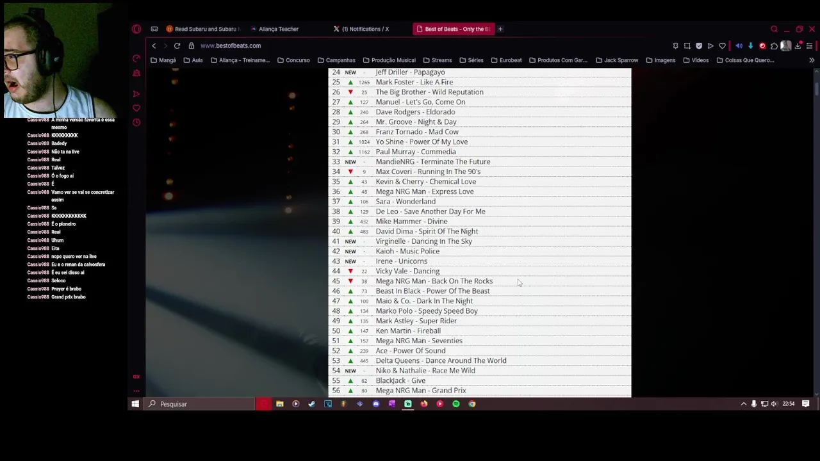The height and width of the screenshot is (461, 820).
Task: Switch to the Read Subaru and Subaru tab
Action: [x=202, y=29]
